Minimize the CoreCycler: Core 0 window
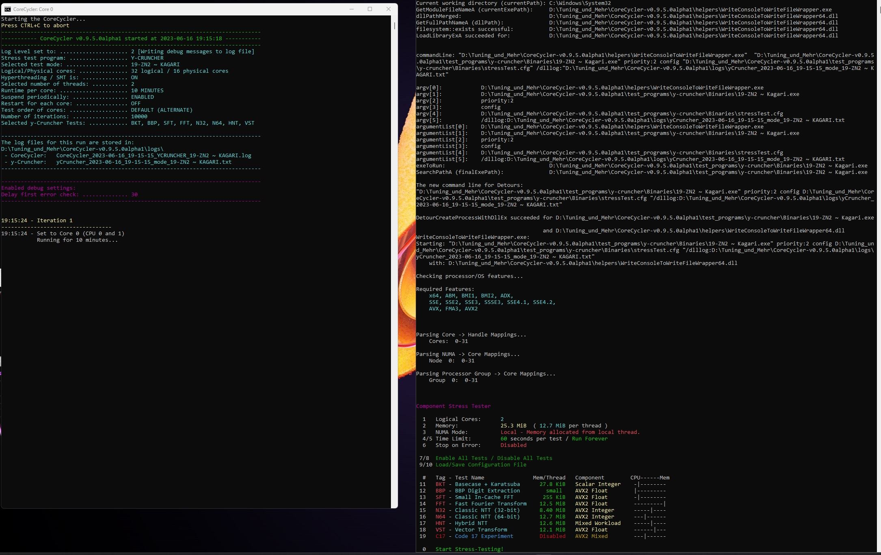 click(x=352, y=9)
